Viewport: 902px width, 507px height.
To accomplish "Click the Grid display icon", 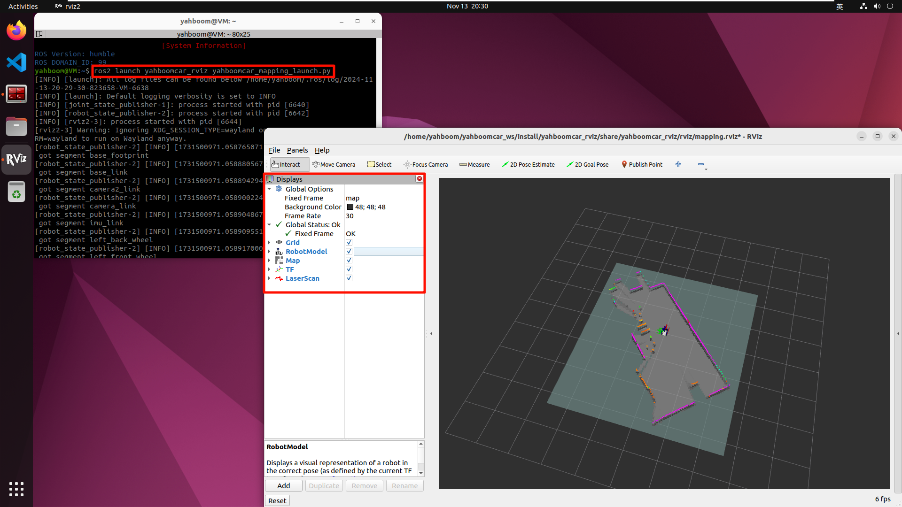I will (x=279, y=242).
